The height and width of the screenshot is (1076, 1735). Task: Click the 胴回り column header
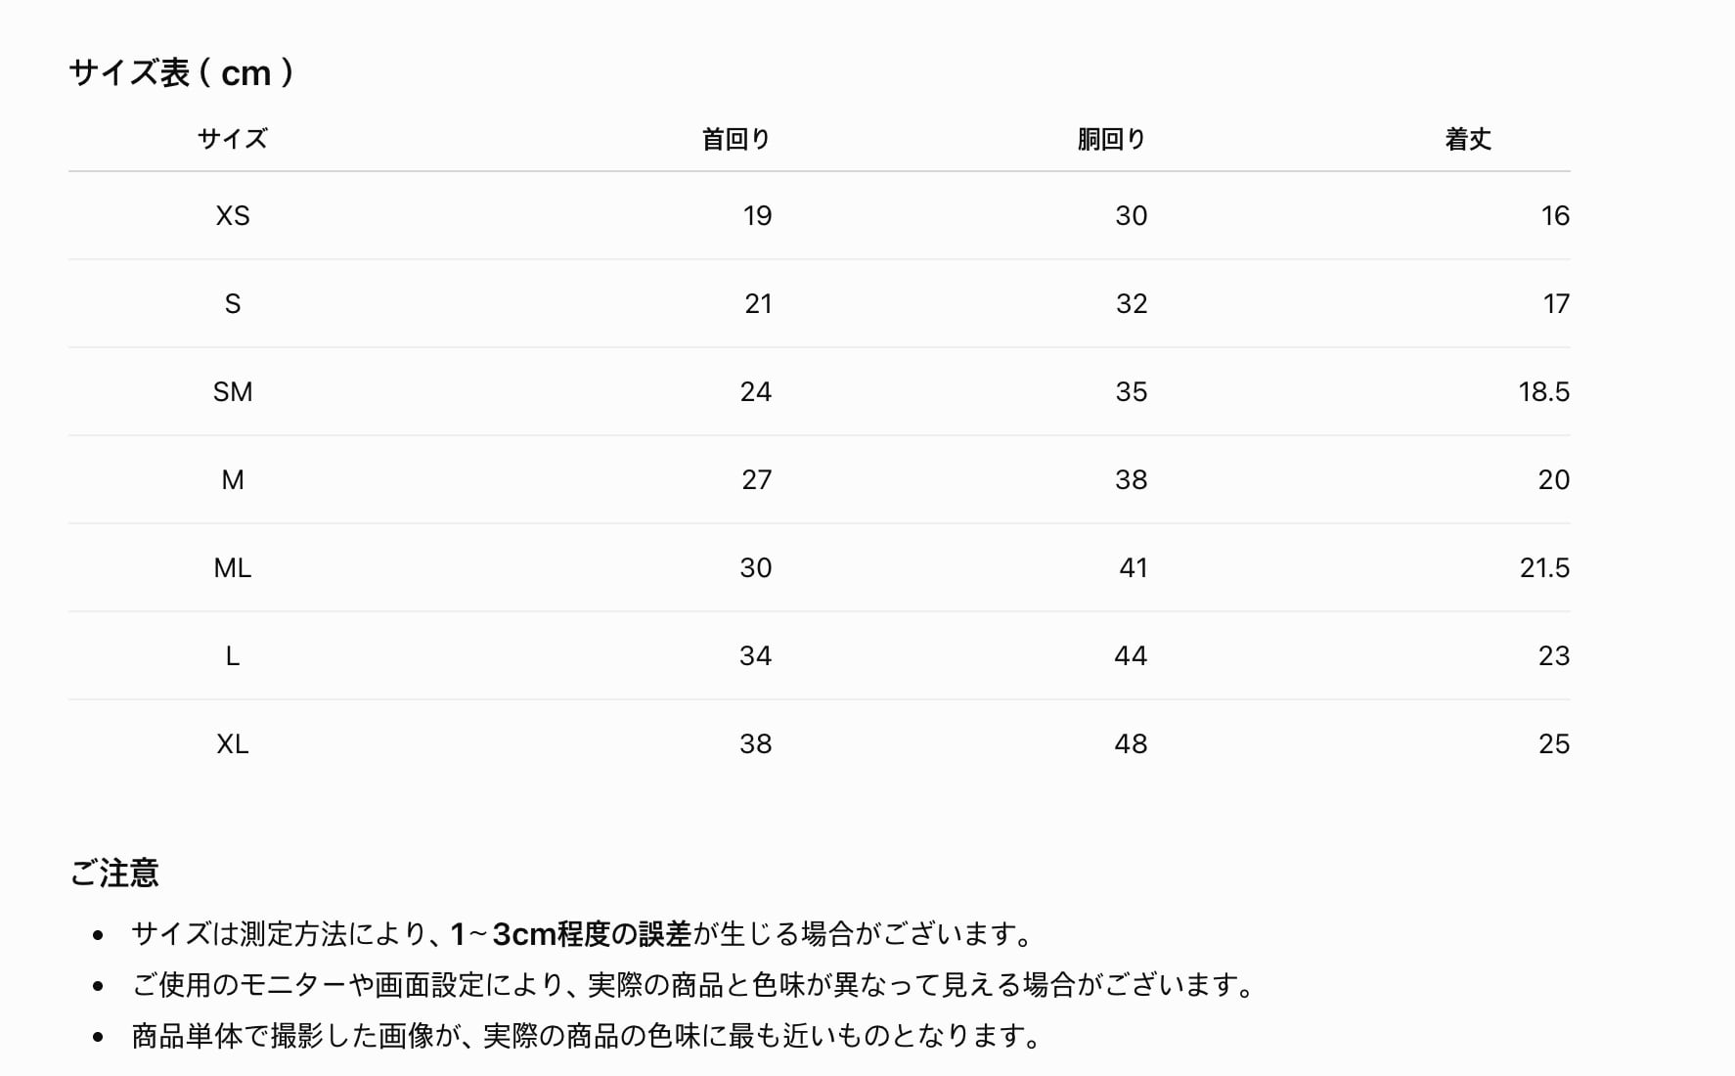(x=1112, y=139)
